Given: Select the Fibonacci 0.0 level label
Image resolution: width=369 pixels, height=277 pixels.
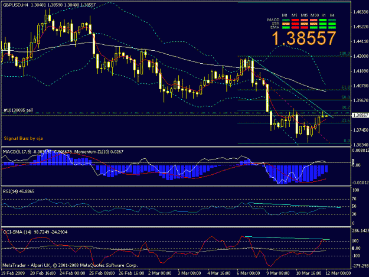Looking at the screenshot, I should (x=347, y=141).
